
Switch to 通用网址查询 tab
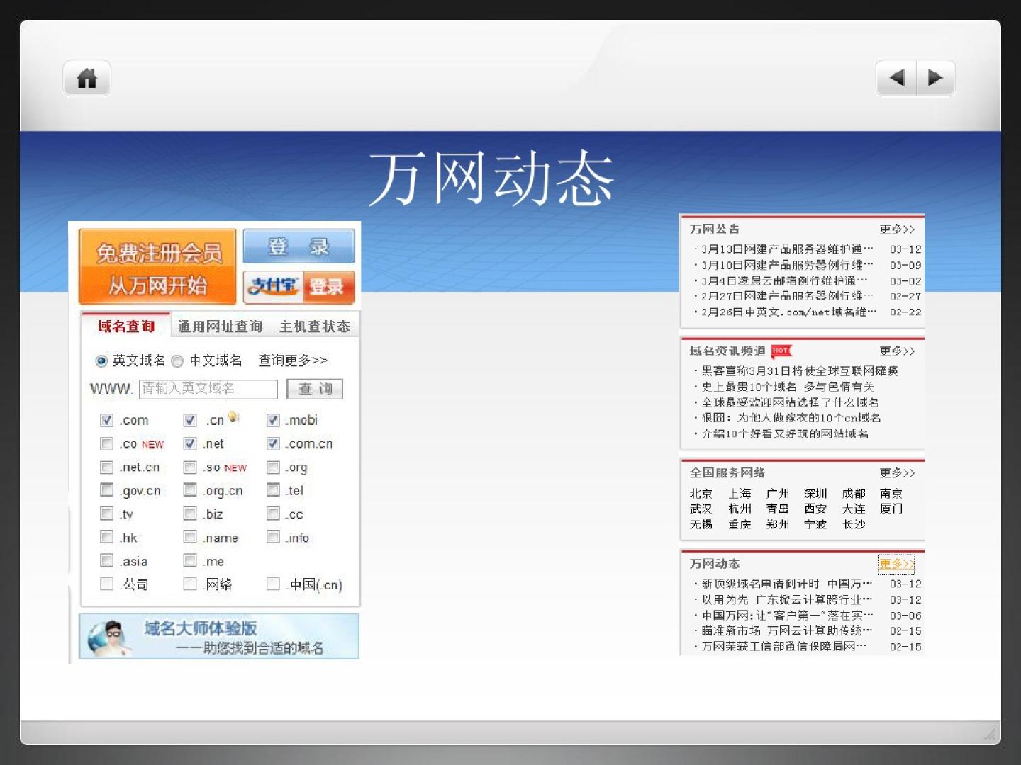click(220, 327)
